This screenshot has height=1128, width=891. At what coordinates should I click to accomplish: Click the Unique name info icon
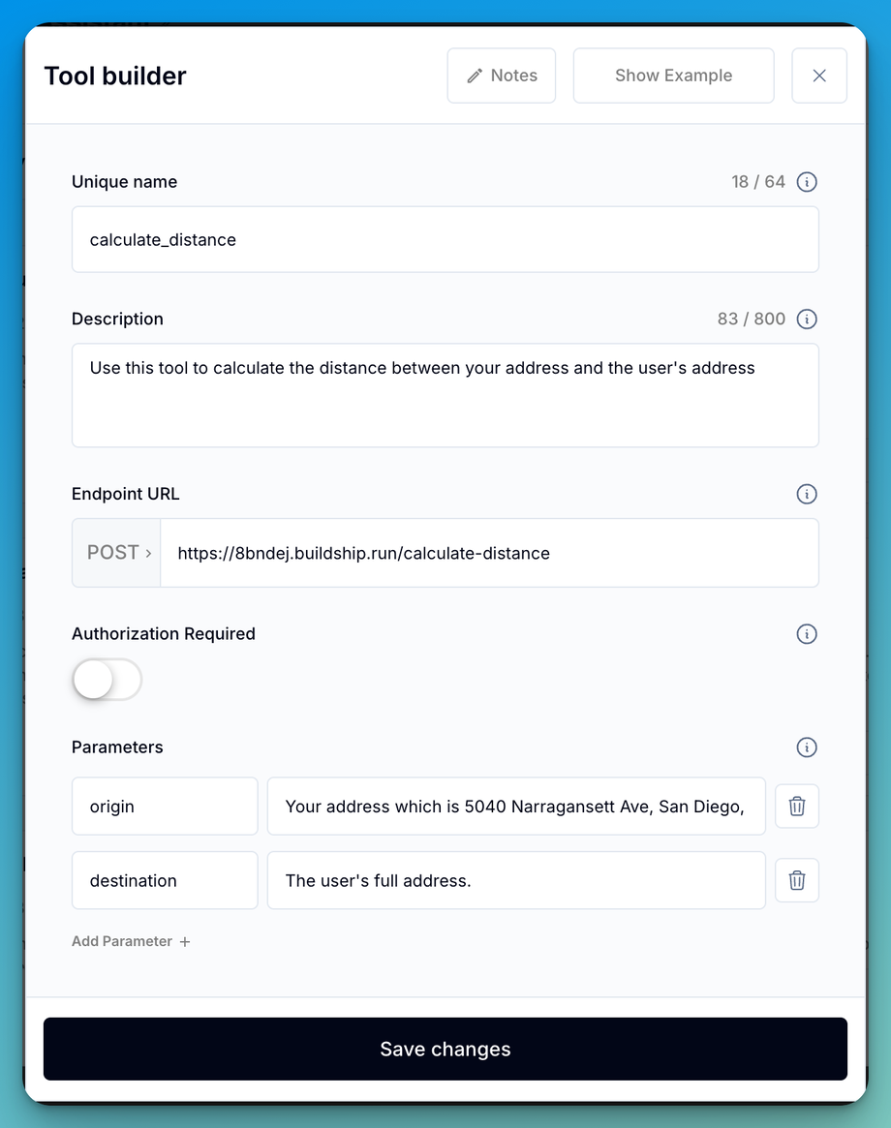coord(807,182)
